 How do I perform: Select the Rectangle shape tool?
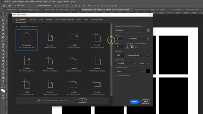3,74
